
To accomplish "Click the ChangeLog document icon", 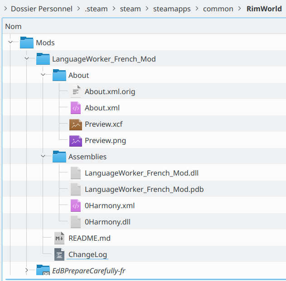I will [x=59, y=254].
